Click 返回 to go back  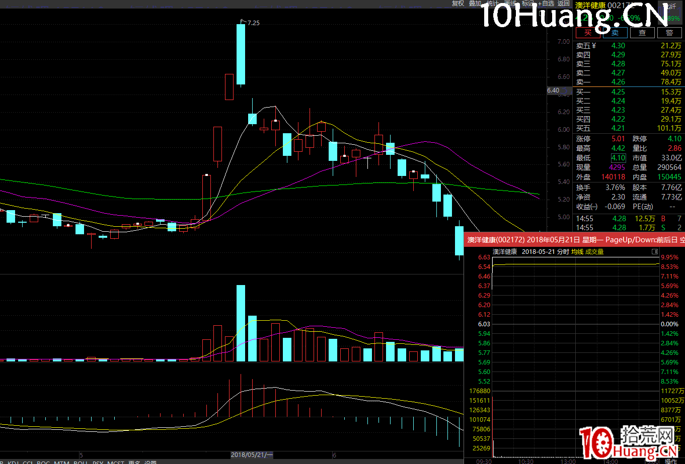(564, 3)
